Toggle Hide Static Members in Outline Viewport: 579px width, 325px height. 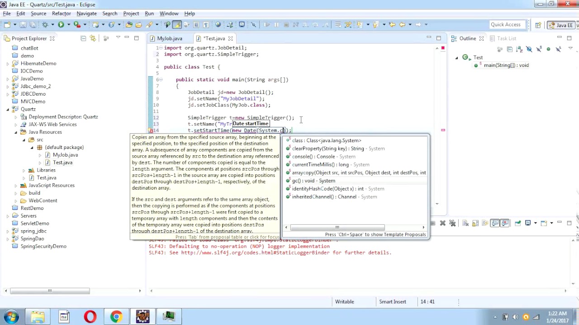539,49
